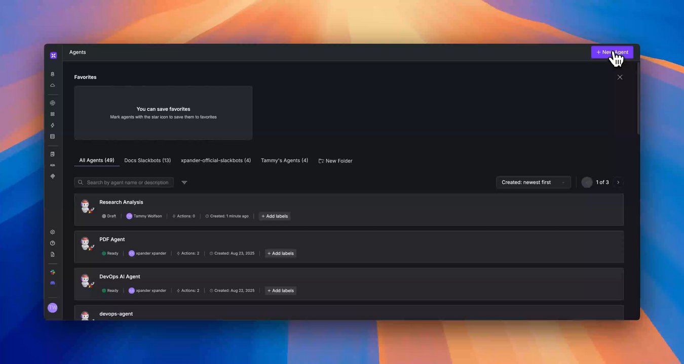Viewport: 684px width, 364px height.
Task: Open the help question mark icon
Action: (52, 243)
